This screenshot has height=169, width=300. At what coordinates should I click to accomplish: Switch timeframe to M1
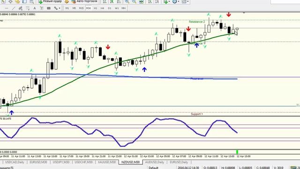click(67, 8)
